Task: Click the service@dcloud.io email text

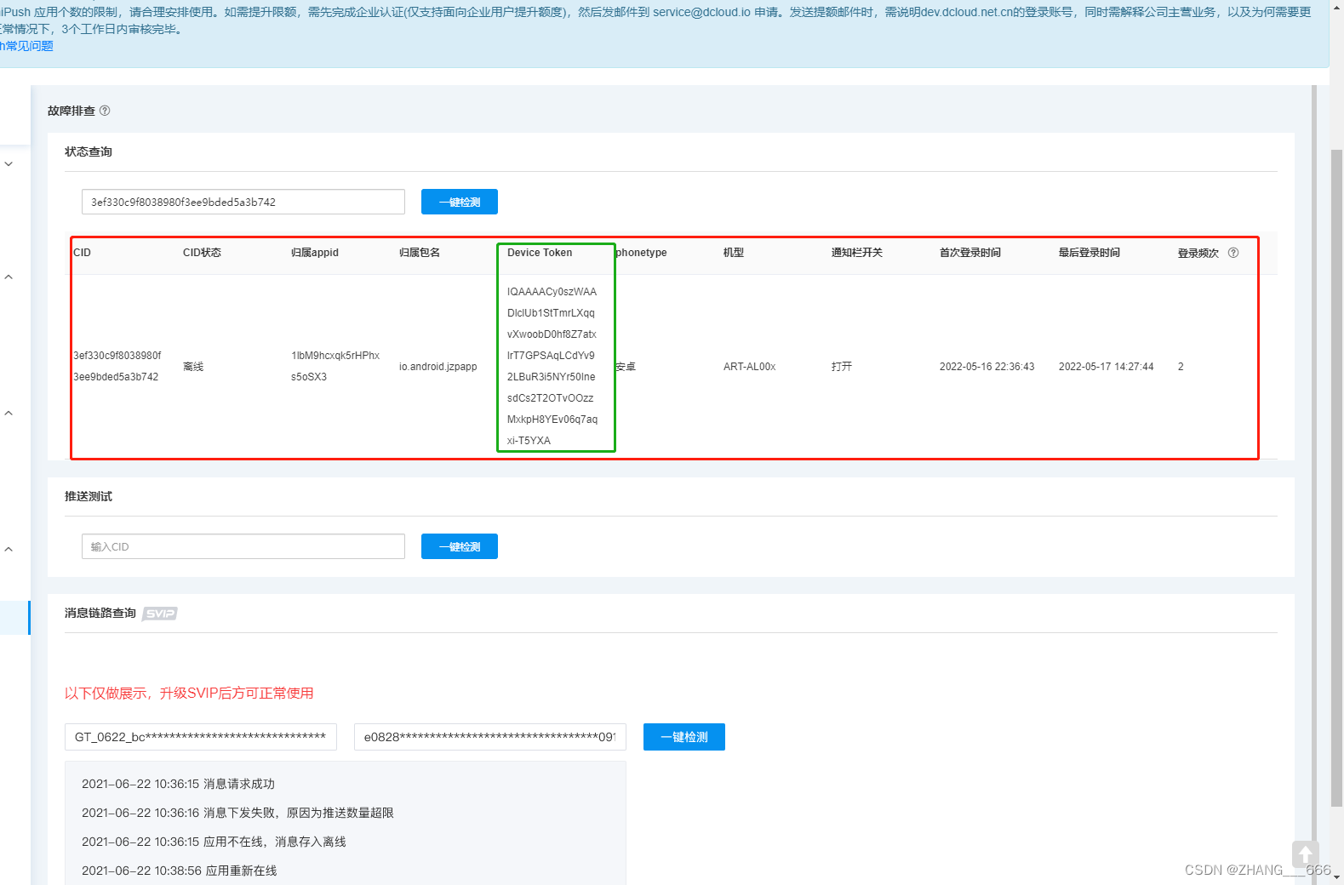Action: (701, 12)
